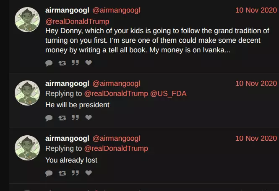Quote 'He will be president' tweet

[76, 118]
